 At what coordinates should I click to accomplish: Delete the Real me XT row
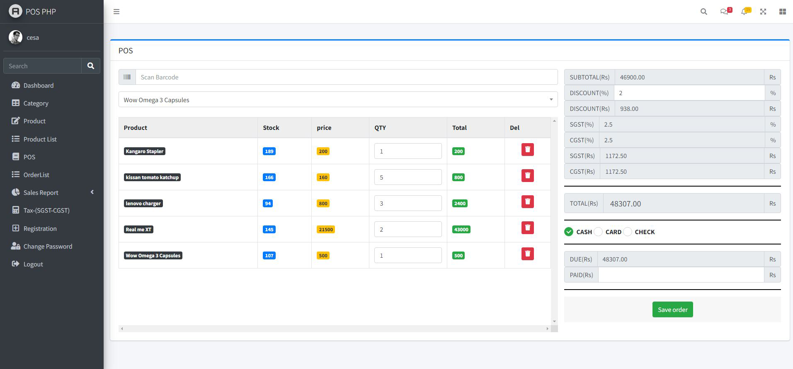click(x=527, y=228)
